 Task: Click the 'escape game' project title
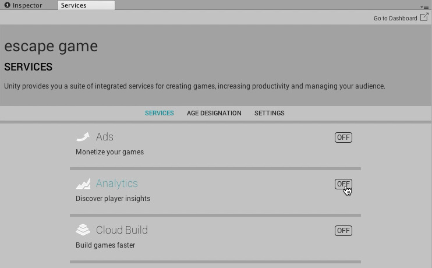pos(51,46)
